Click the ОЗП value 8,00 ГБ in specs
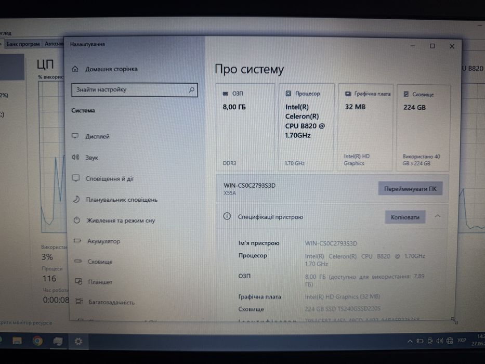 365,280
